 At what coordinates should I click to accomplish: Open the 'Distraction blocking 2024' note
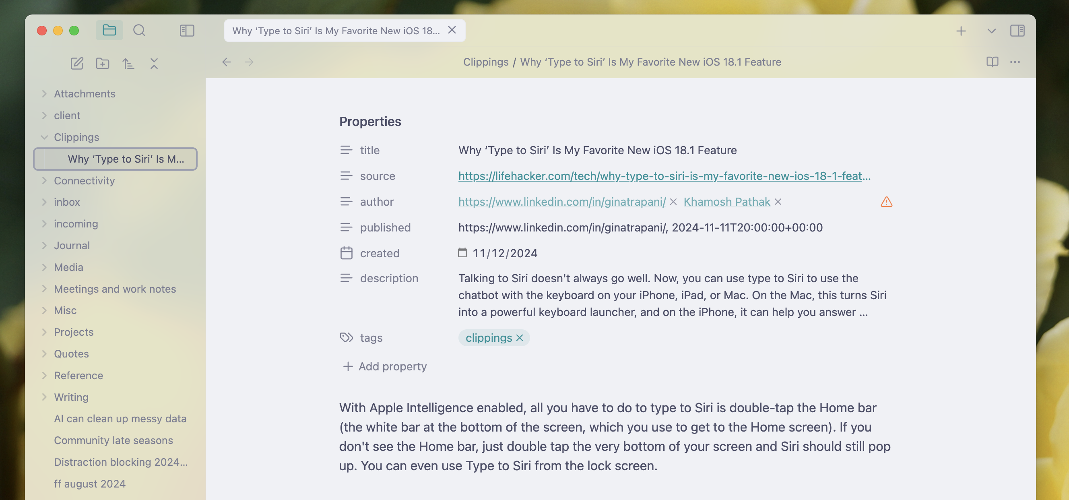121,462
